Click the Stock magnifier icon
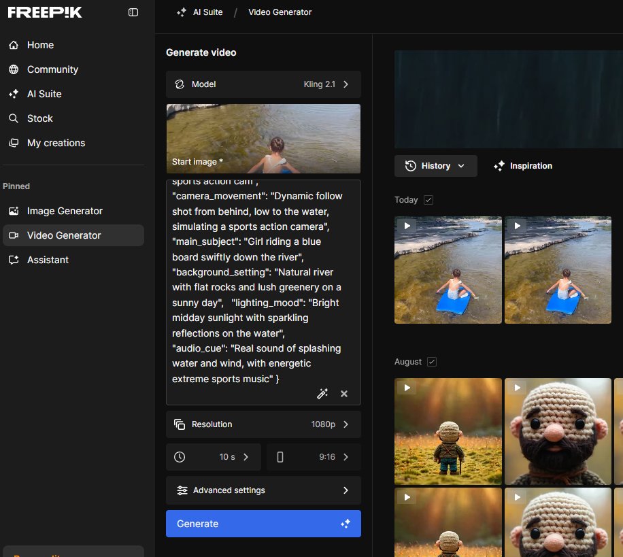Screen dimensions: 623x557 click(14, 118)
